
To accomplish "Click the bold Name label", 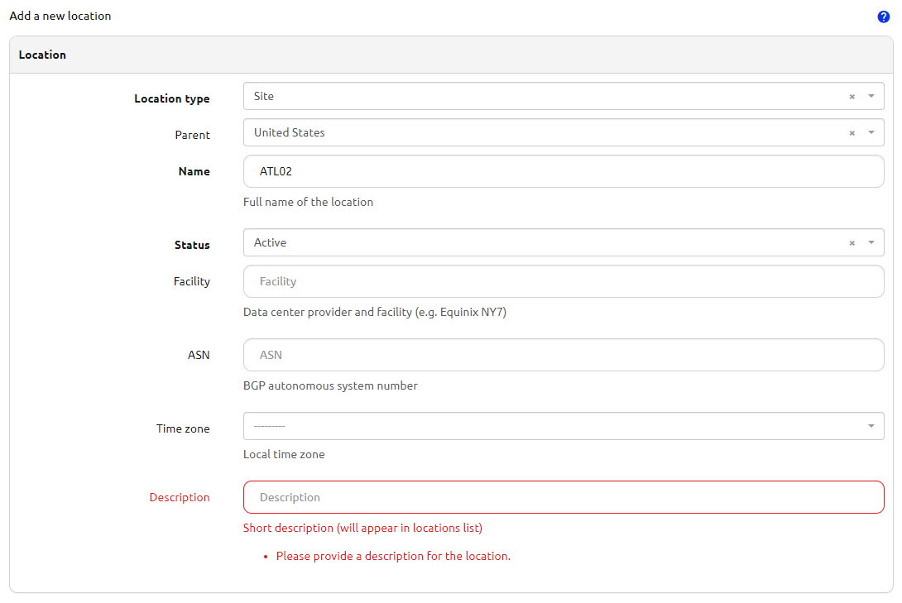I will click(194, 172).
